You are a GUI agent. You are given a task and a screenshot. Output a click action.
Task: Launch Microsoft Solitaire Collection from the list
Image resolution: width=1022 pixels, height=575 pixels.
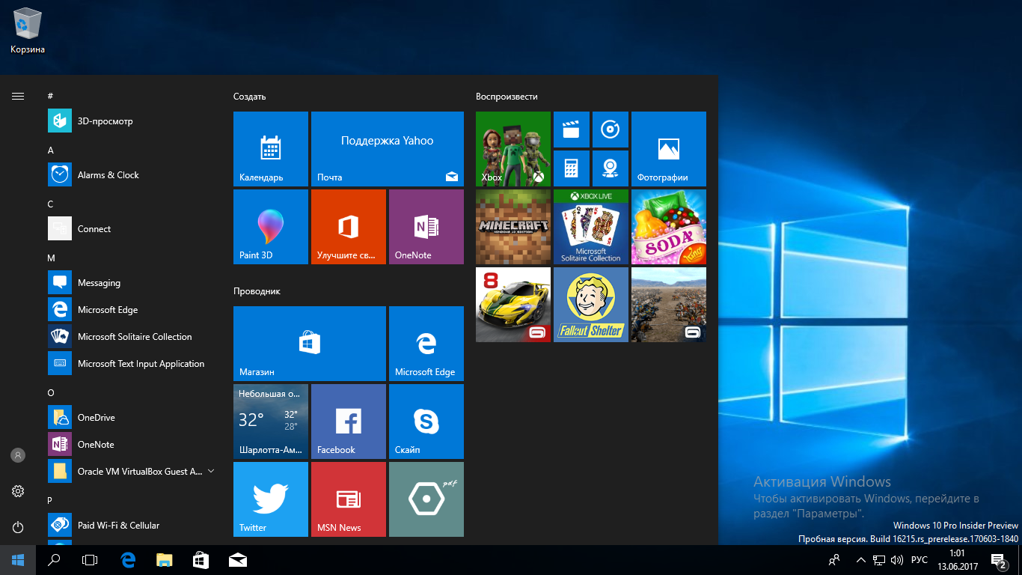pos(132,337)
